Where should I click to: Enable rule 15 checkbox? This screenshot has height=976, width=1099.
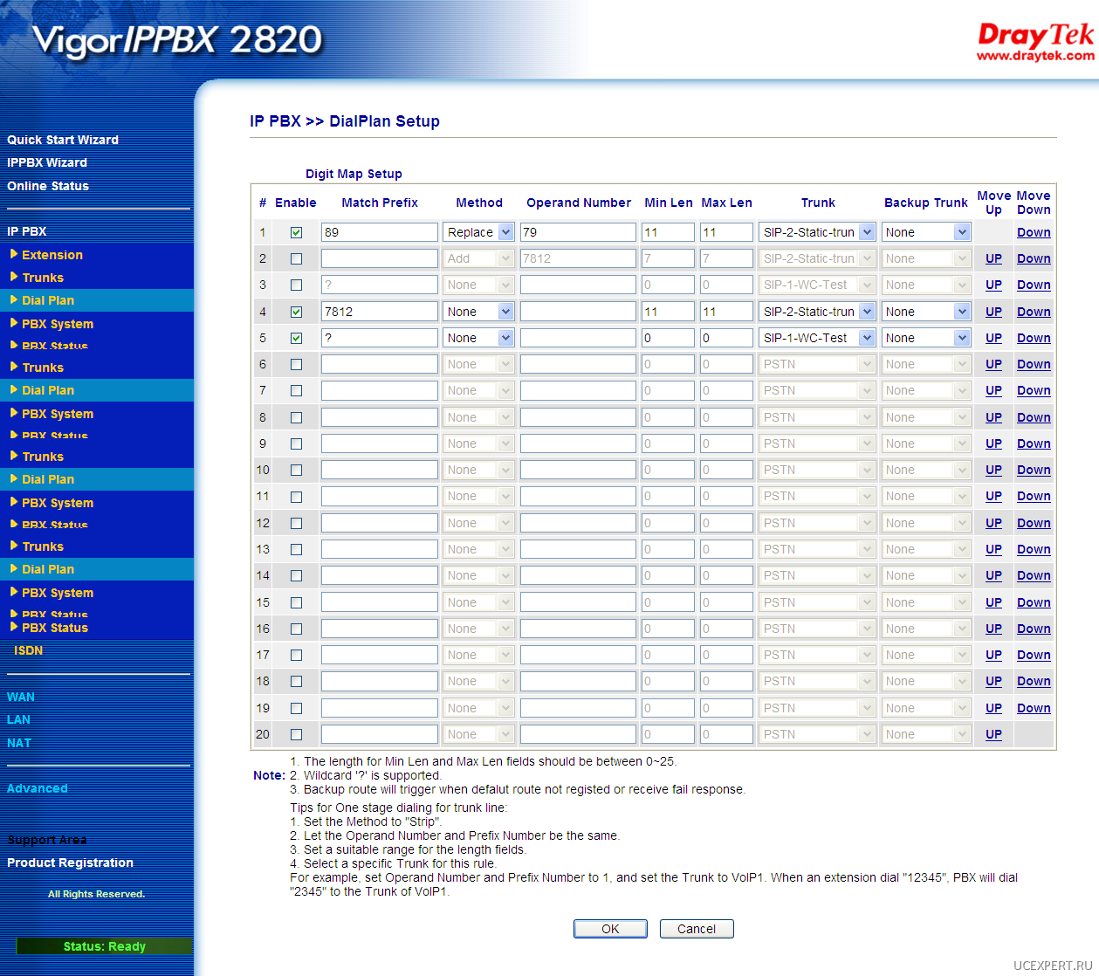click(296, 602)
